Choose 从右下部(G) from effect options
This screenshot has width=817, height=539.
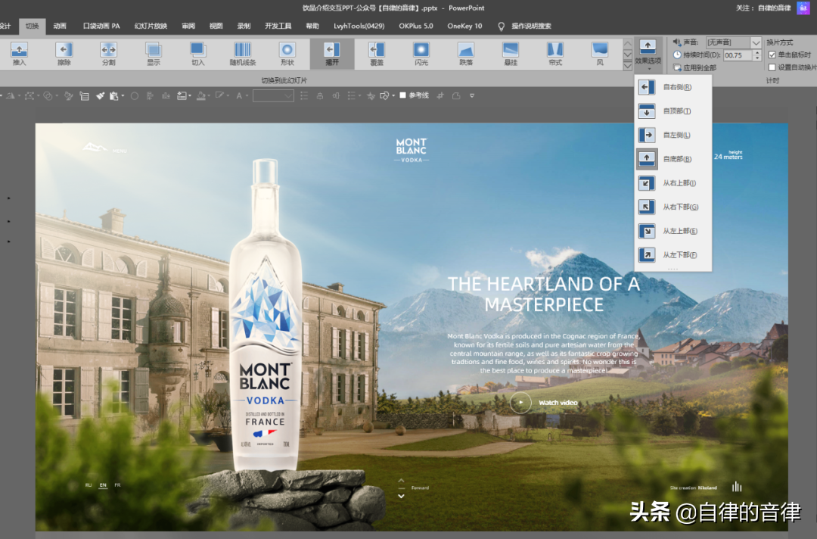click(x=673, y=207)
